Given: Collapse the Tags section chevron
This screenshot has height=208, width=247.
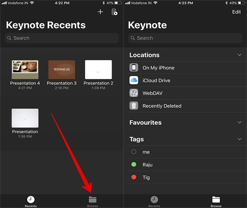Looking at the screenshot, I should click(239, 139).
